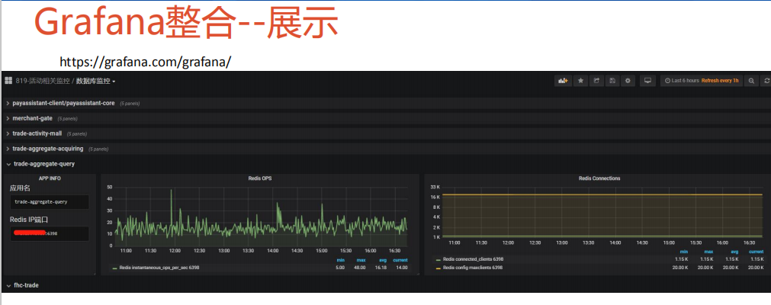Expand the trade-aggregate-acquiring row
This screenshot has width=771, height=305.
coord(48,149)
